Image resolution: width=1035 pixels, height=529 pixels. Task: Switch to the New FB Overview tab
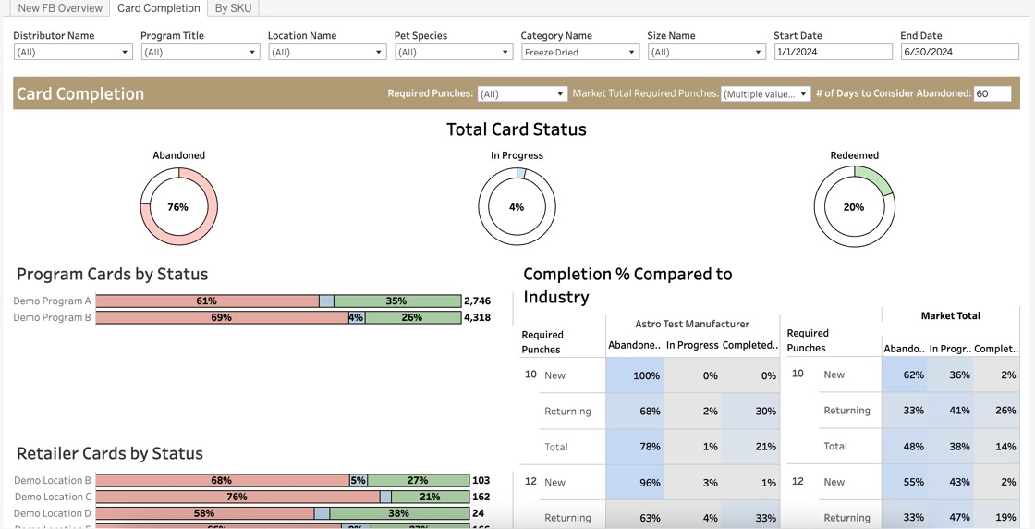click(x=60, y=8)
